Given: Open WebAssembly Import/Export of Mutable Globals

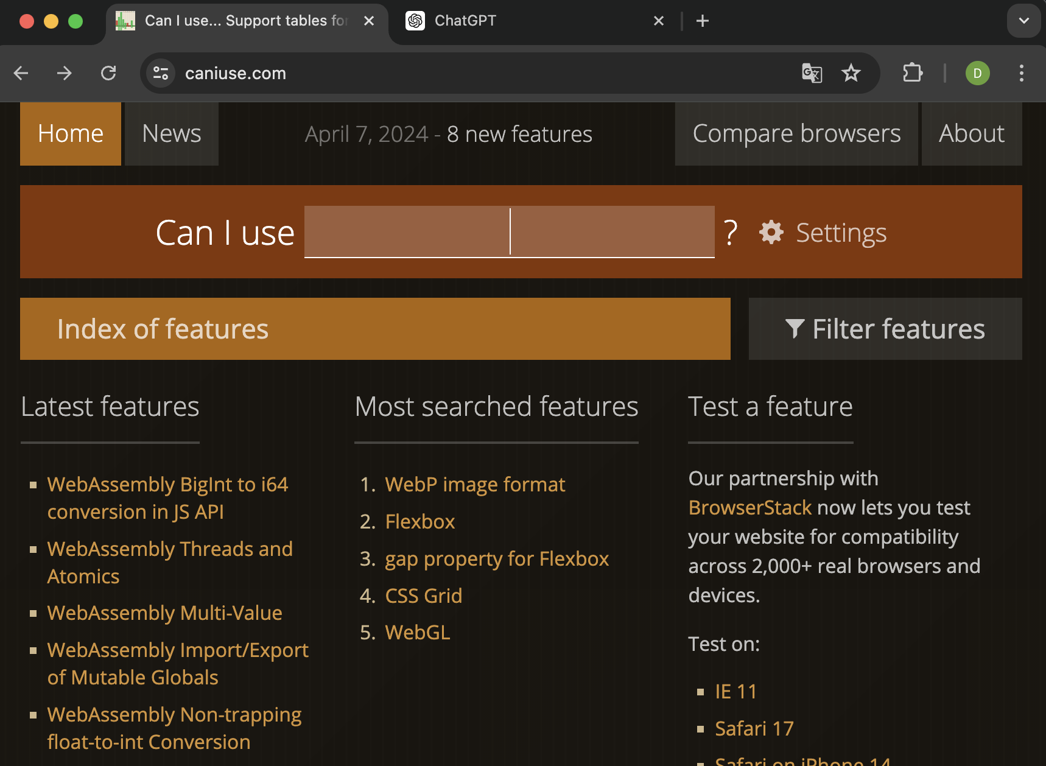Looking at the screenshot, I should click(x=178, y=664).
